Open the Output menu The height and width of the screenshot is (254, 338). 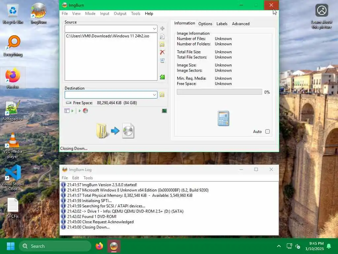120,13
